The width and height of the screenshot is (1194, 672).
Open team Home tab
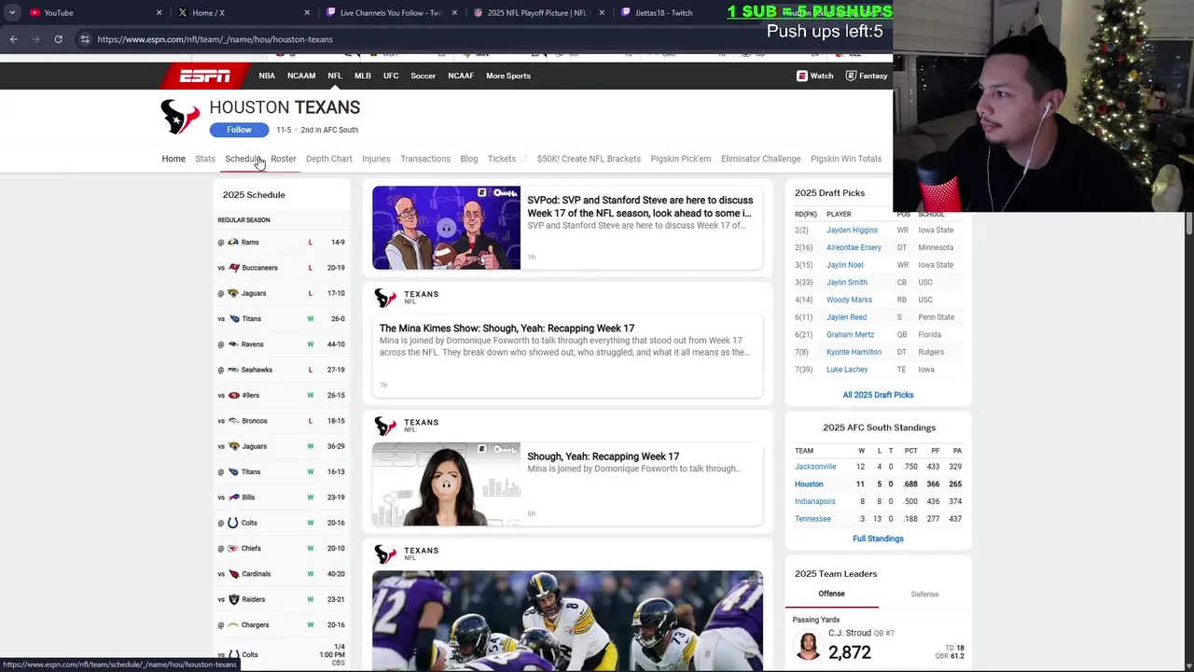point(174,159)
